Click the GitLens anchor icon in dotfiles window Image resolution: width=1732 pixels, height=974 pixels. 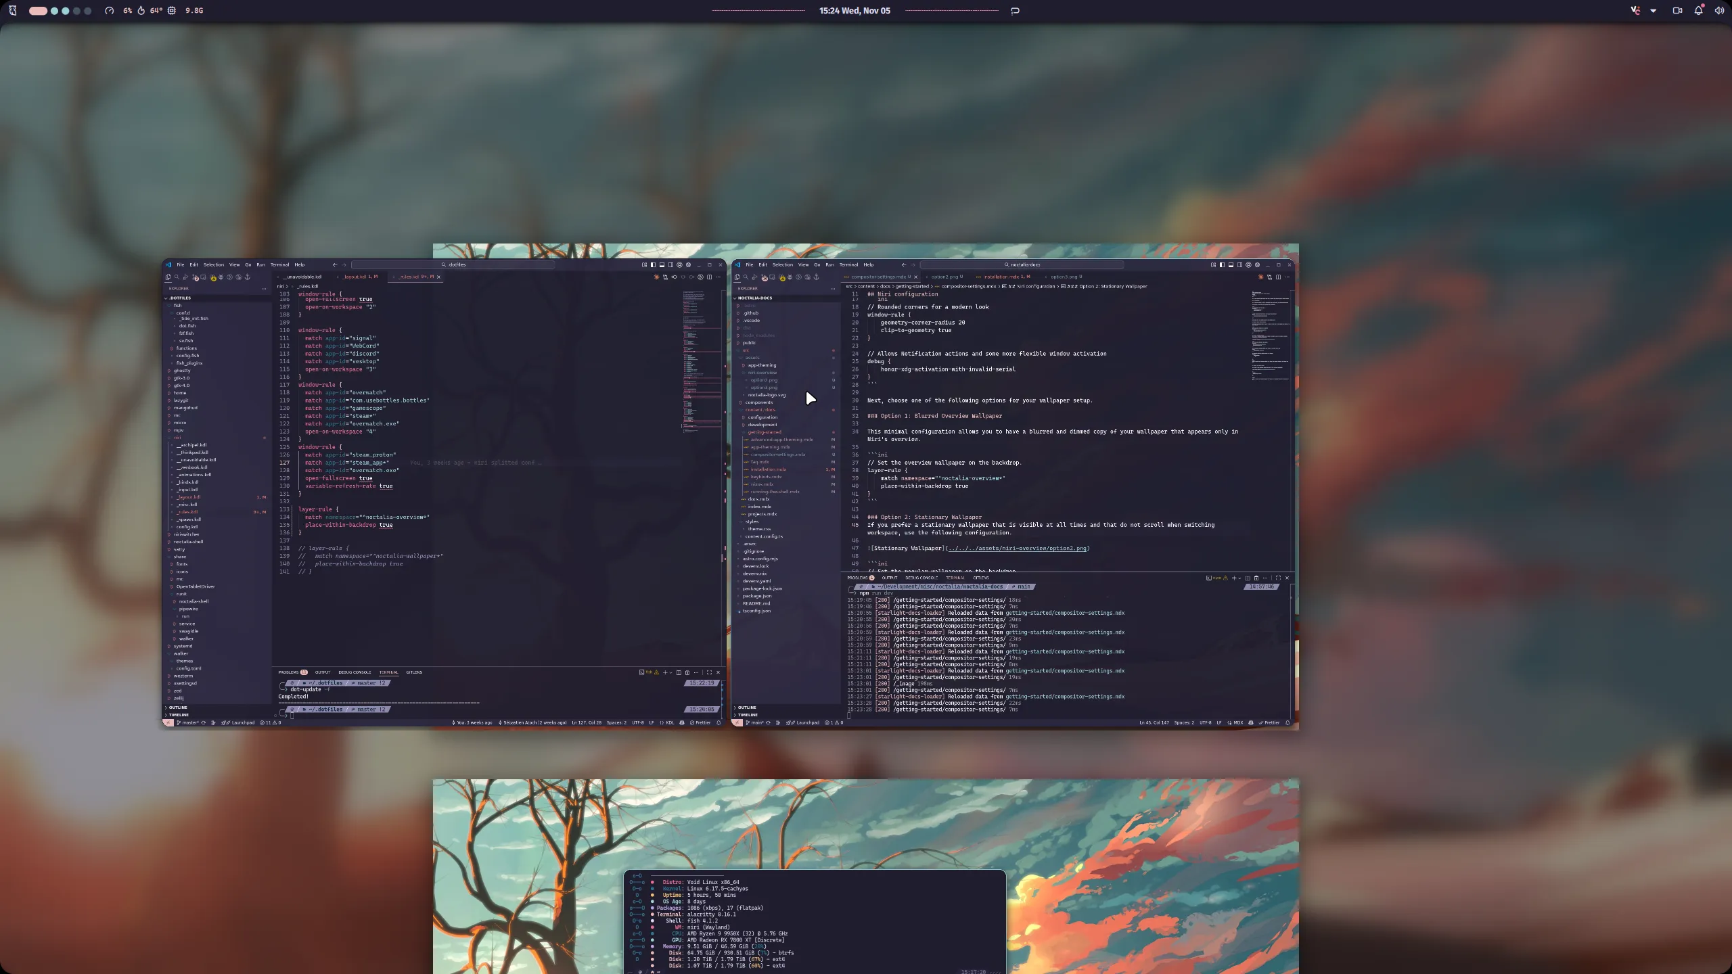point(248,277)
